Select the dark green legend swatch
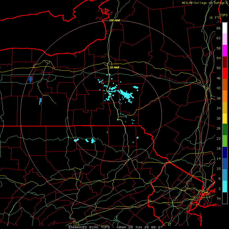The height and width of the screenshot is (229, 229). click(225, 130)
